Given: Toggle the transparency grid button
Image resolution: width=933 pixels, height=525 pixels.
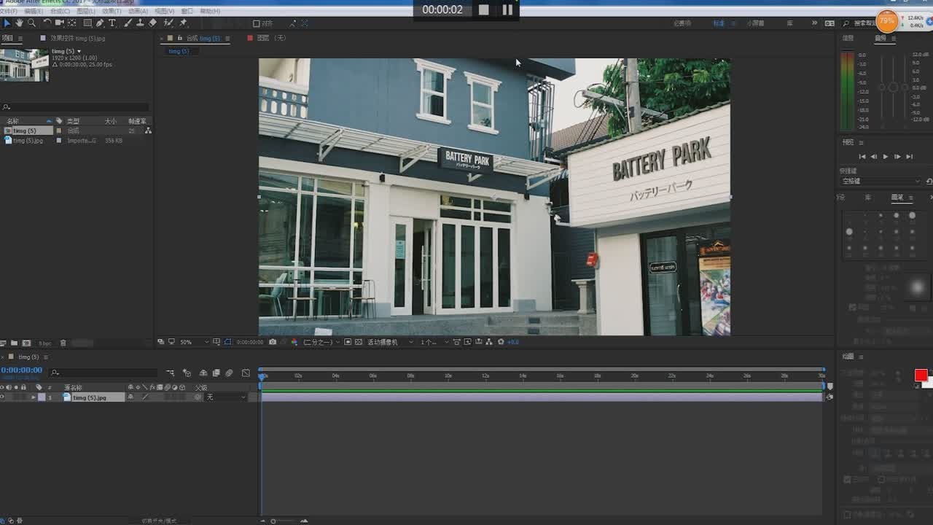Looking at the screenshot, I should pyautogui.click(x=358, y=342).
